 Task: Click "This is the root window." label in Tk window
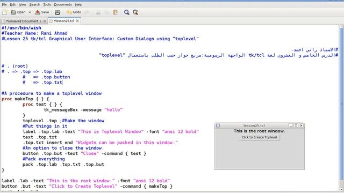tap(259, 131)
